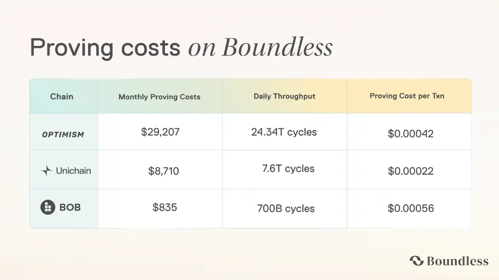Click the 700B cycles throughput cell
Screen dimensions: 499x280
(x=286, y=208)
